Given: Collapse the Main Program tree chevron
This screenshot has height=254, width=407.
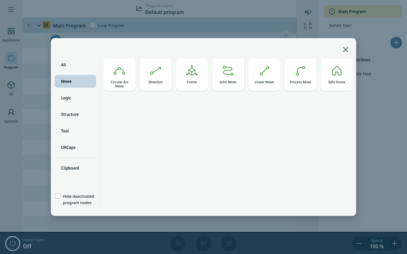Looking at the screenshot, I should pos(39,25).
